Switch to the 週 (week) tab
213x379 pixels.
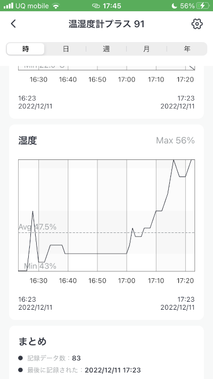106,49
